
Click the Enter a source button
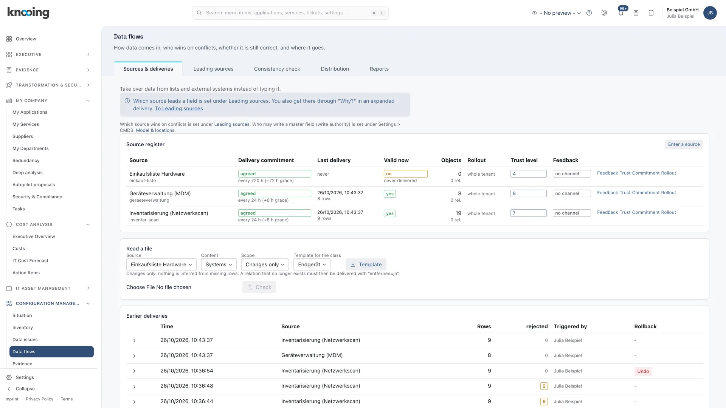(684, 144)
